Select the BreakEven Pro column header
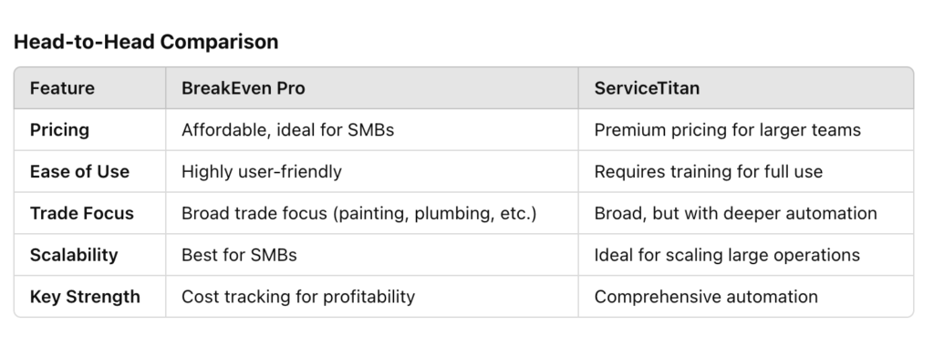 tap(243, 88)
